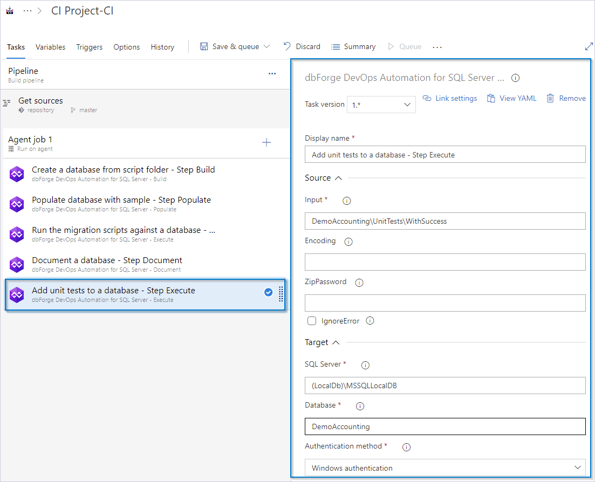595x482 pixels.
Task: Click Remove to delete the task
Action: [566, 98]
